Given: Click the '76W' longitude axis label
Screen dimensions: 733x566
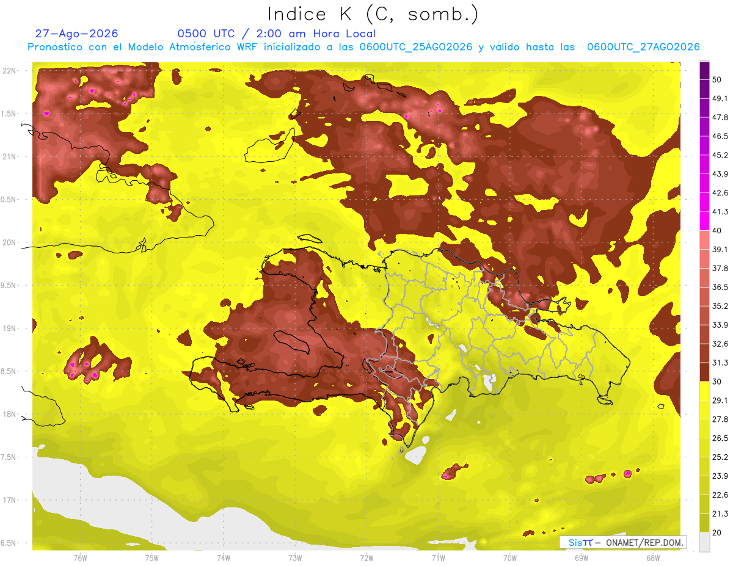Looking at the screenshot, I should (x=80, y=557).
